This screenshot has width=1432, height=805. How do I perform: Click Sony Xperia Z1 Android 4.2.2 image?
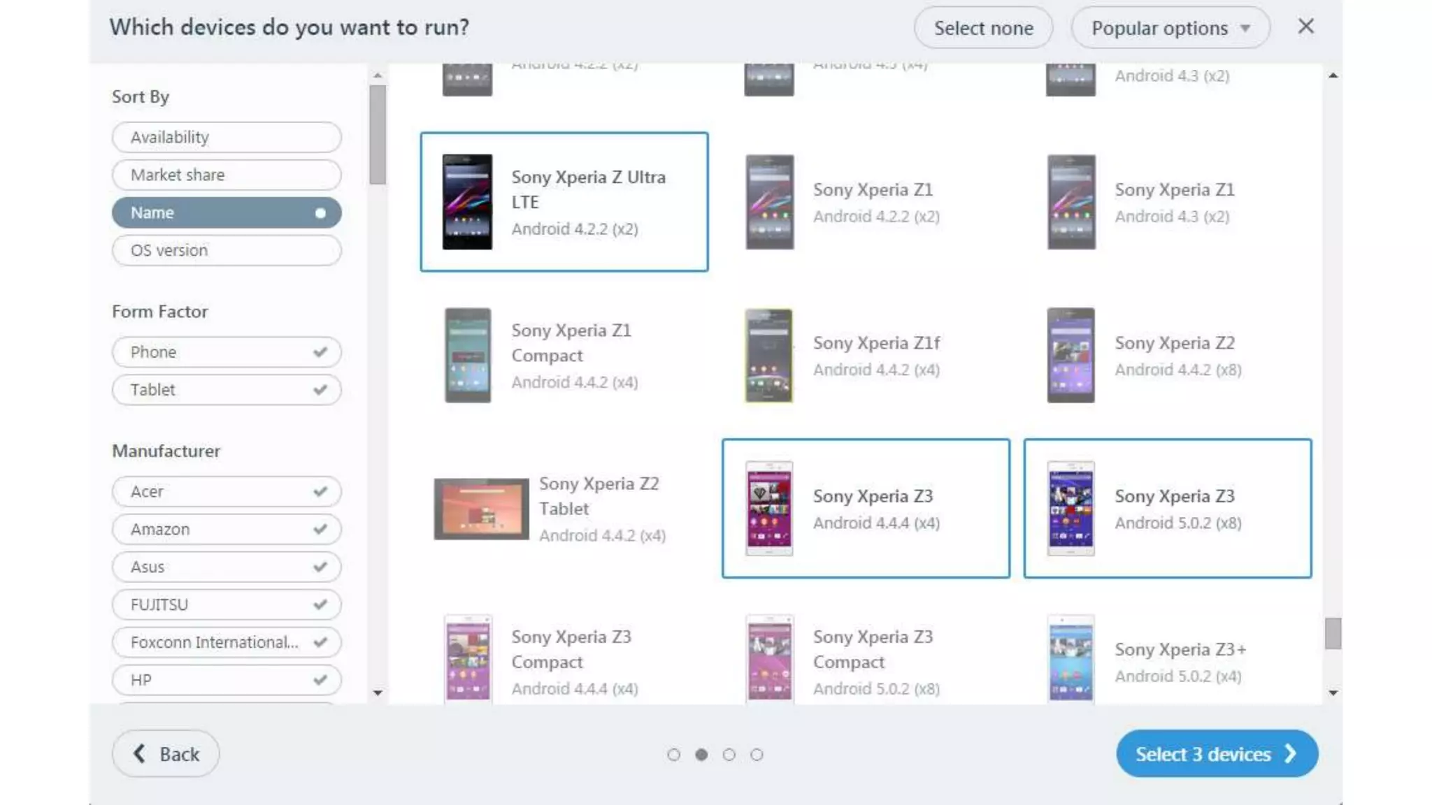point(768,202)
